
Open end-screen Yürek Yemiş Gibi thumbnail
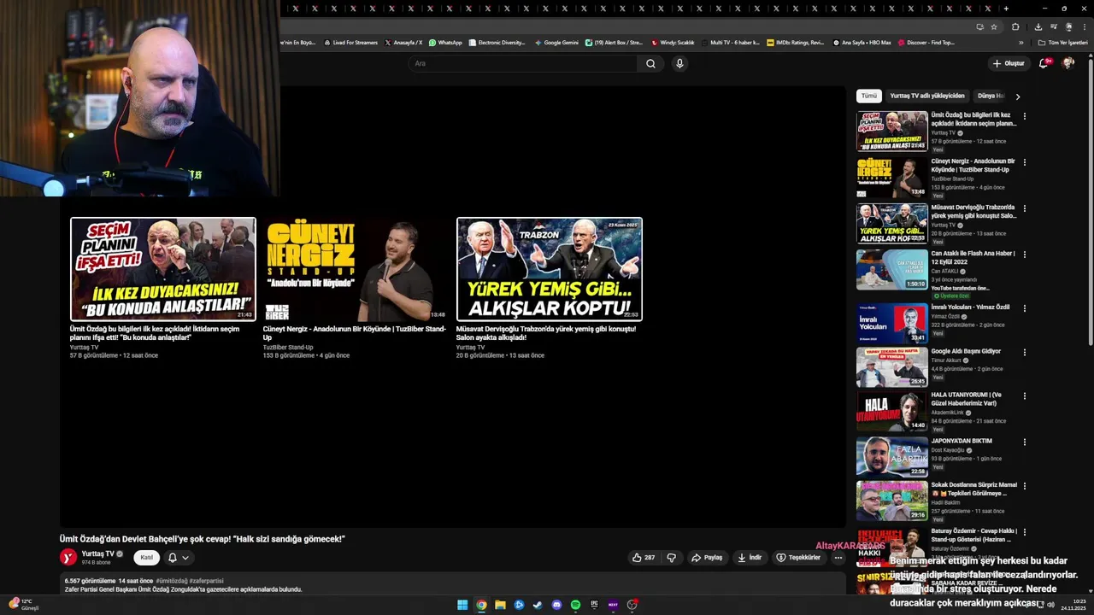pos(550,269)
